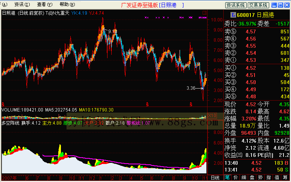Click the YJ:4.74 label in chart header
Viewport: 291px width, 182px height.
96,13
